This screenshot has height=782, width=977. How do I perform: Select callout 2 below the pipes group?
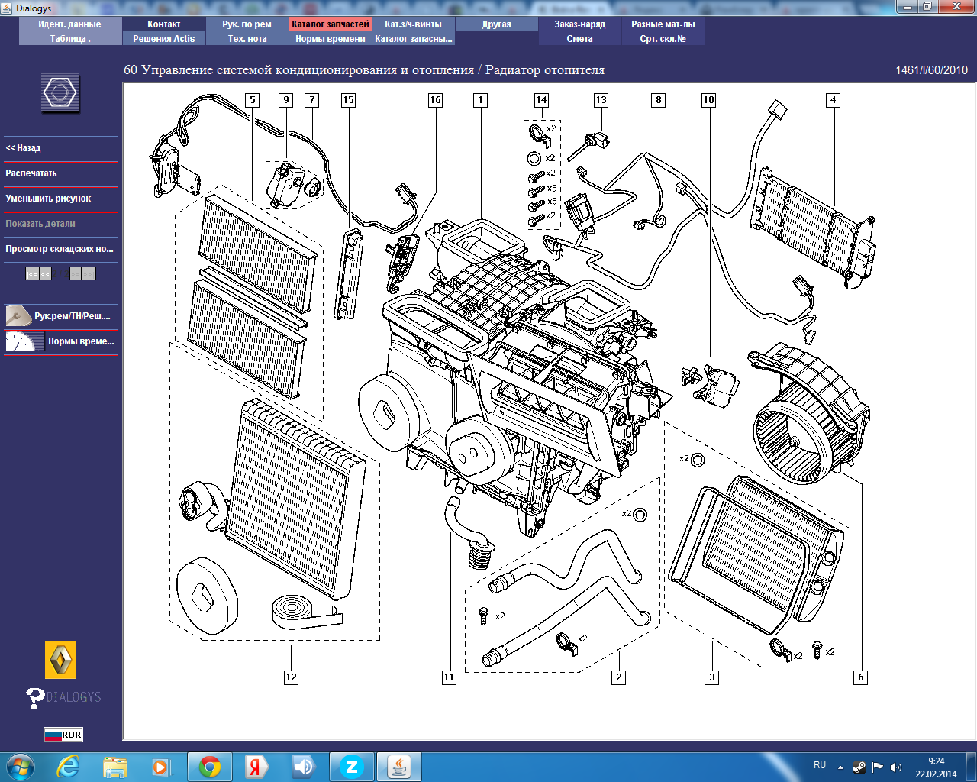(x=619, y=677)
